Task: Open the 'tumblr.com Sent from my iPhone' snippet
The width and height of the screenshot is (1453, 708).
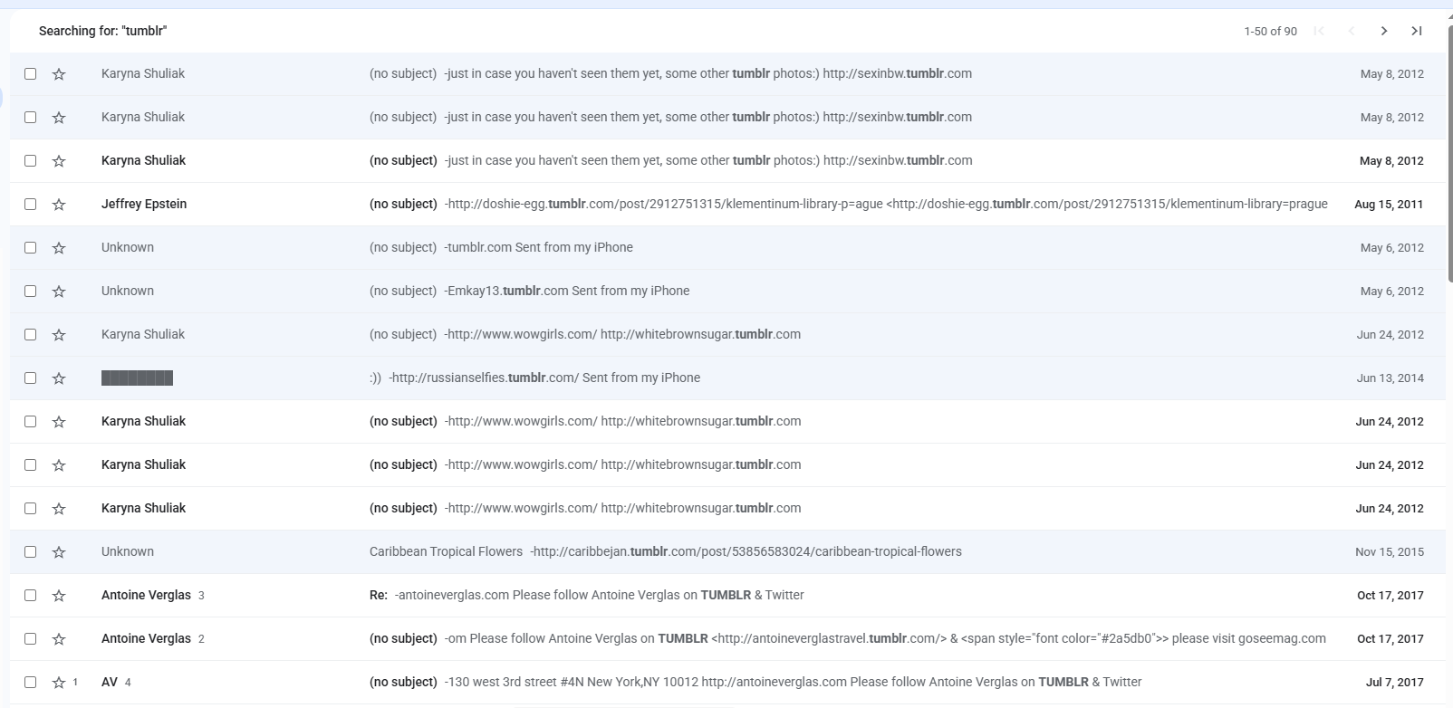Action: (x=538, y=248)
